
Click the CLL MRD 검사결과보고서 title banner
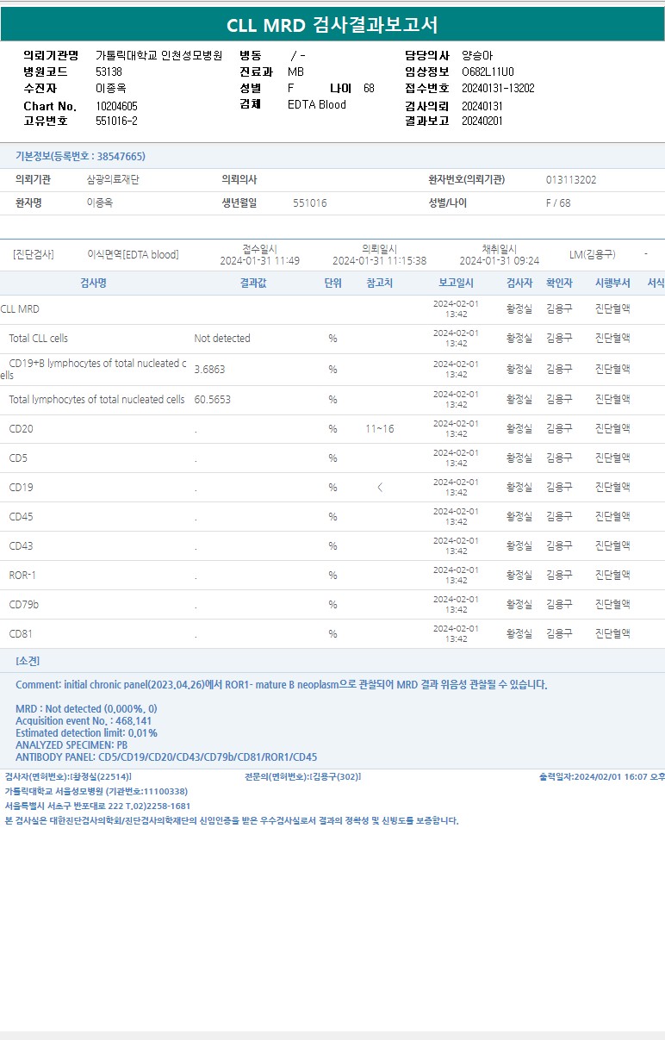click(x=332, y=25)
